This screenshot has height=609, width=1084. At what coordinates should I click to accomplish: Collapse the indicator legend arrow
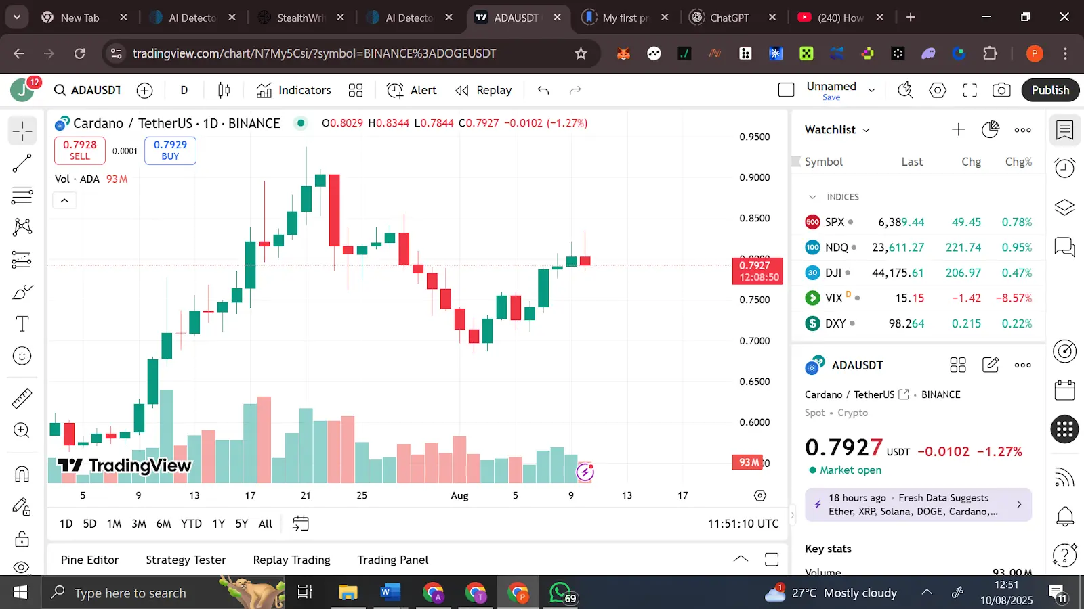click(64, 200)
